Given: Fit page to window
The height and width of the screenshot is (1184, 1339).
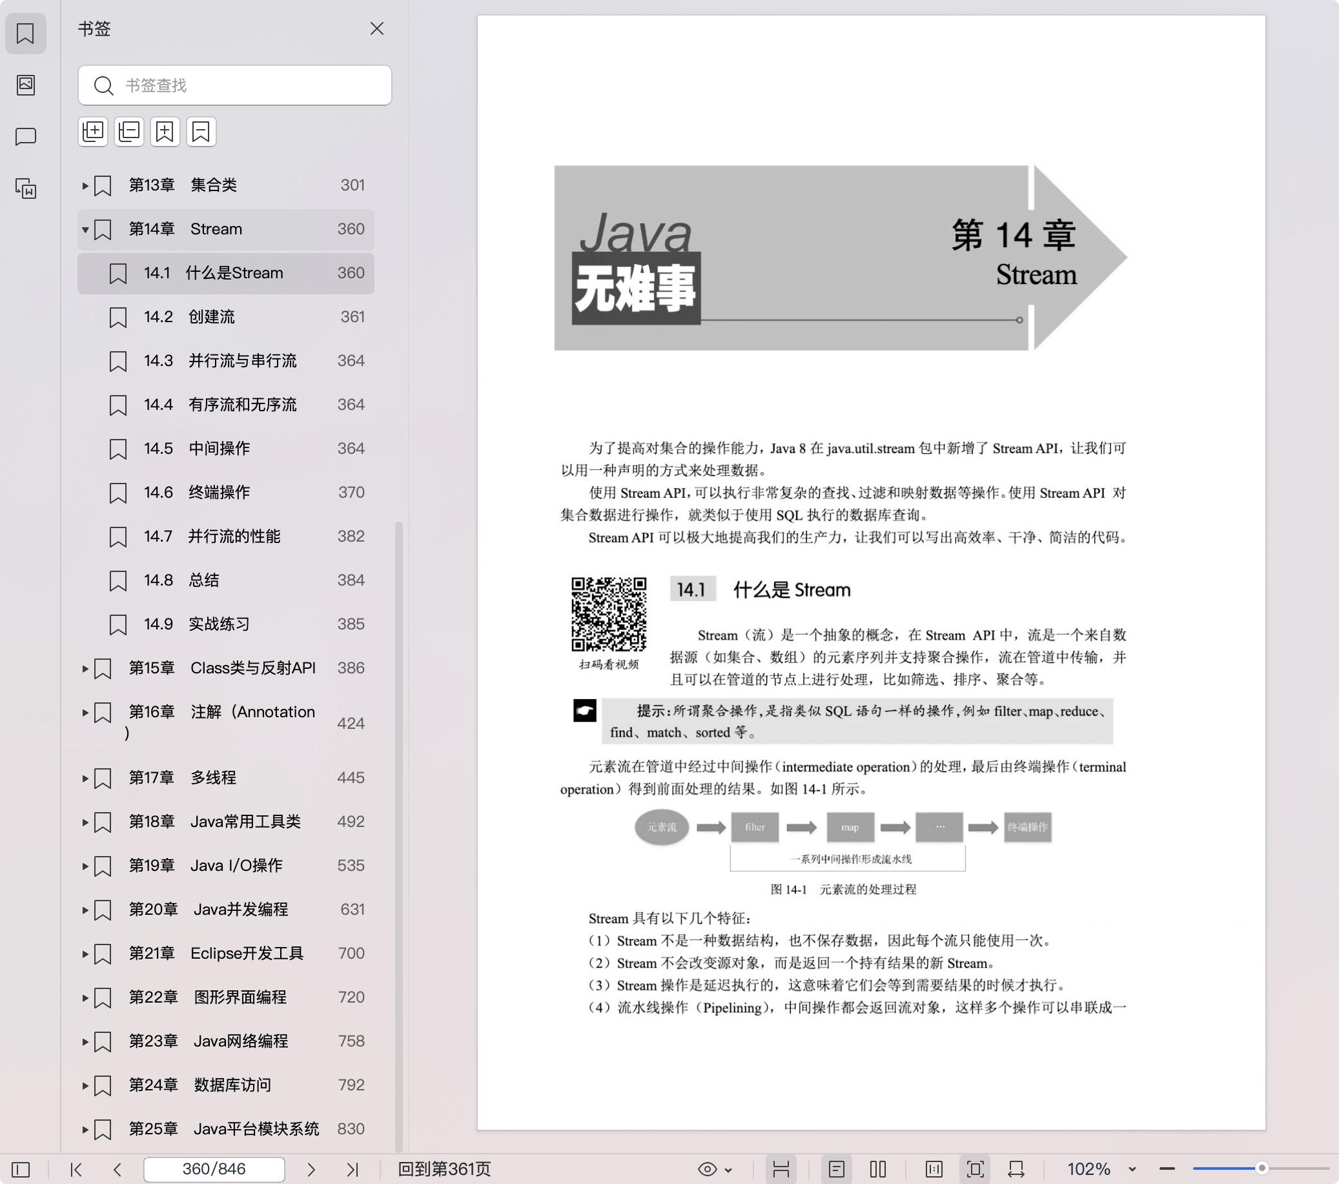Looking at the screenshot, I should click(x=976, y=1170).
